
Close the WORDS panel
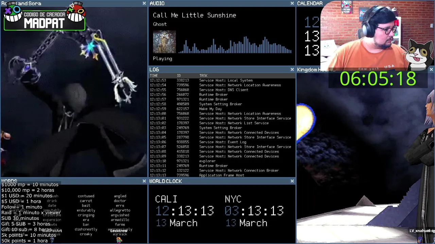pyautogui.click(x=144, y=181)
